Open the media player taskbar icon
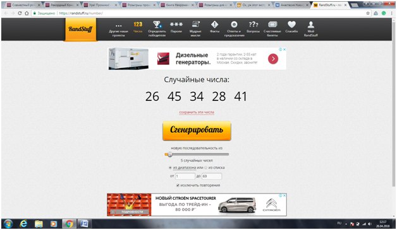This screenshot has width=397, height=230. 54,224
